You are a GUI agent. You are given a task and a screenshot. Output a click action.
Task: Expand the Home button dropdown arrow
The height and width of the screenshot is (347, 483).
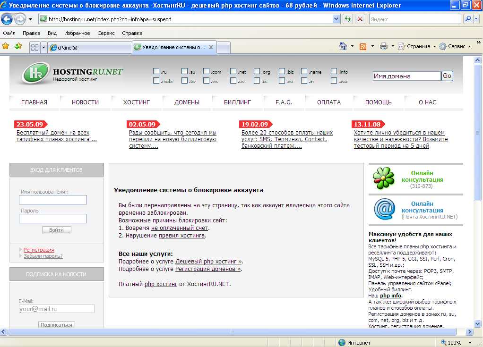click(x=353, y=46)
